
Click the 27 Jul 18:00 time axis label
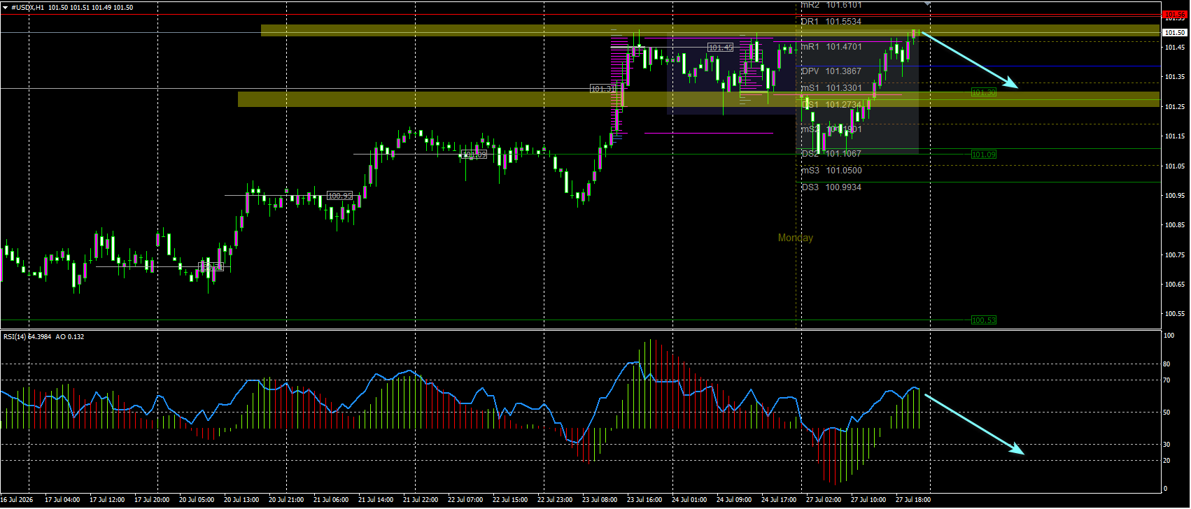(913, 500)
